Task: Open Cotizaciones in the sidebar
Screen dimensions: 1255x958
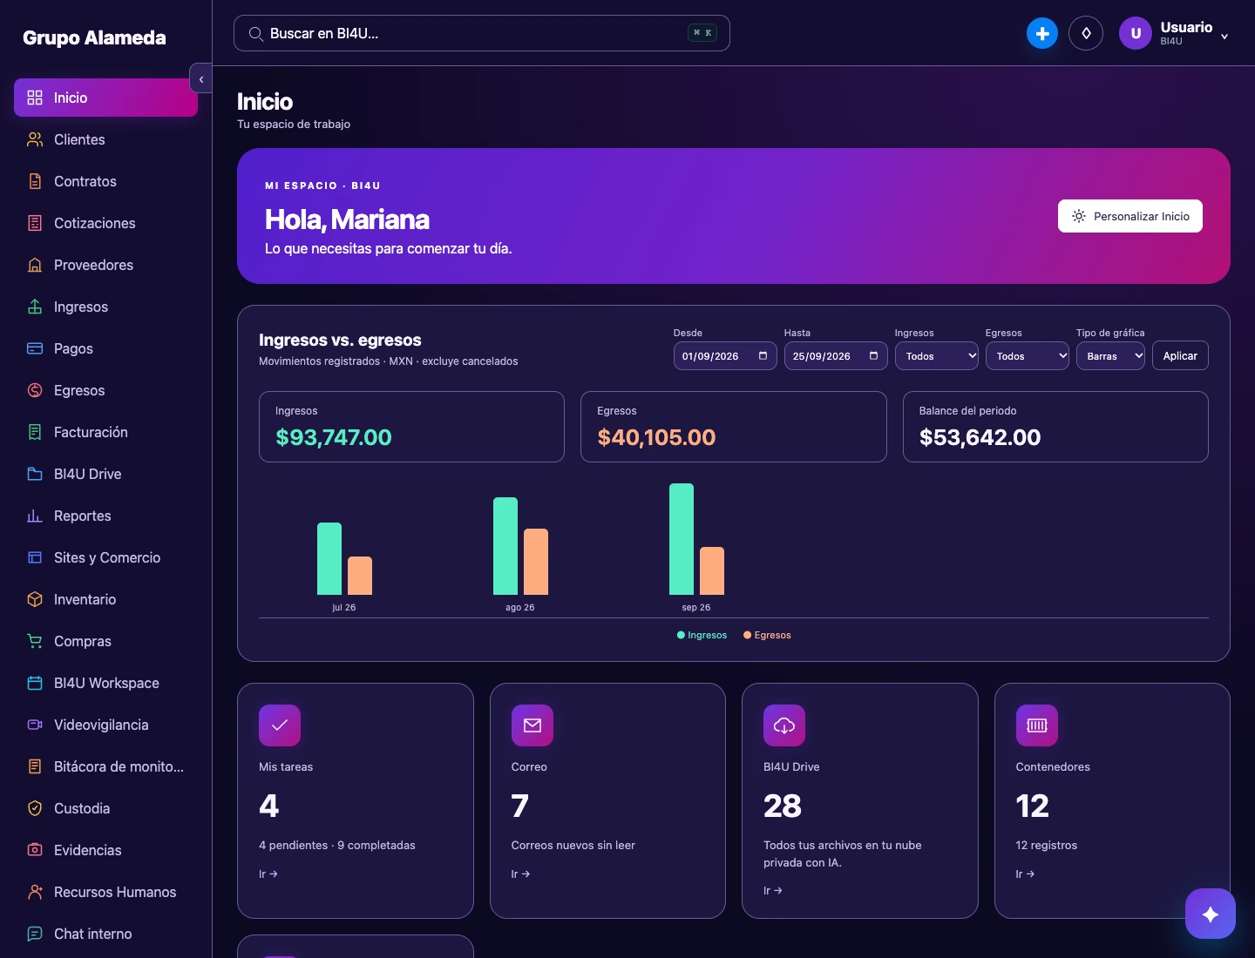Action: click(x=105, y=223)
